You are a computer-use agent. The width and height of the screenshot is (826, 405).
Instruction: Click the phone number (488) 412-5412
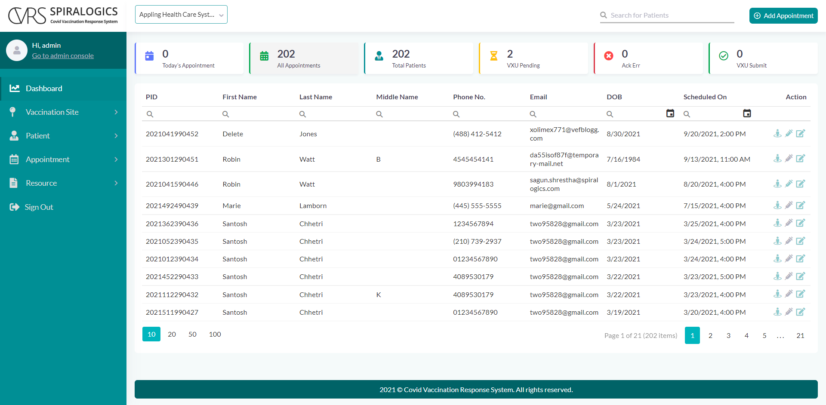tap(477, 134)
